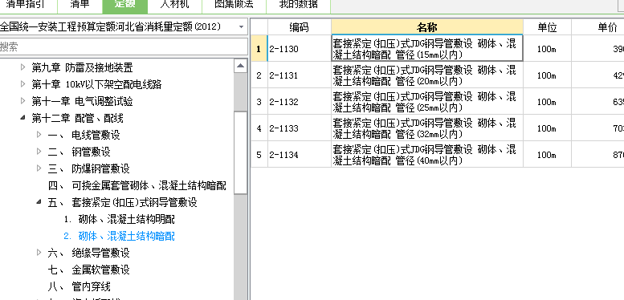Expand 六、绝缘导管敷设 node
The image size is (624, 300).
39,253
